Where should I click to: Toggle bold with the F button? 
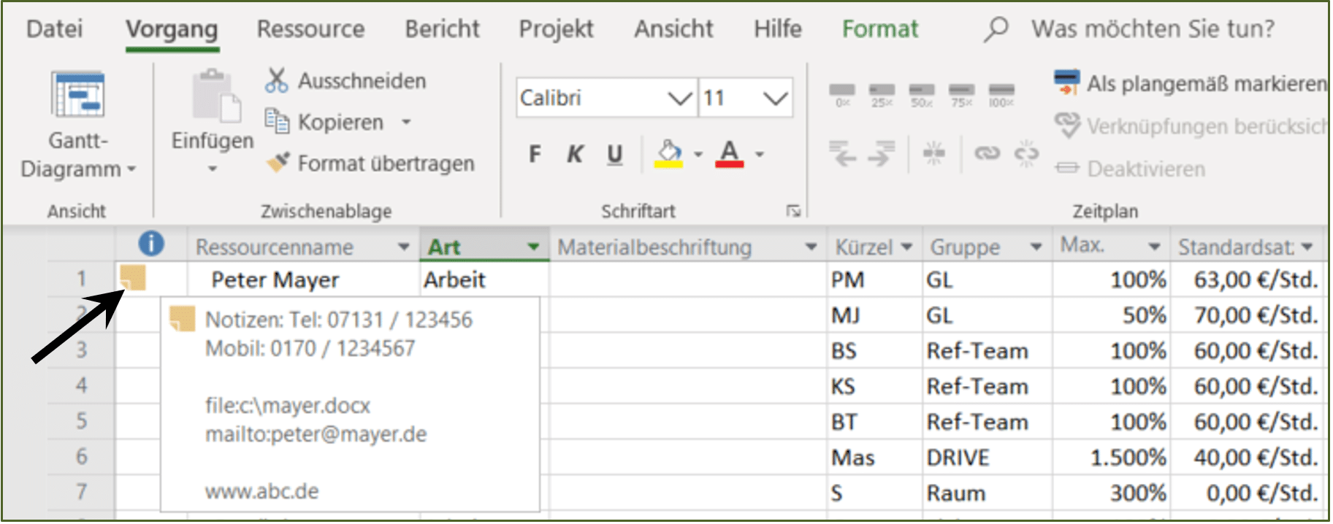point(535,154)
